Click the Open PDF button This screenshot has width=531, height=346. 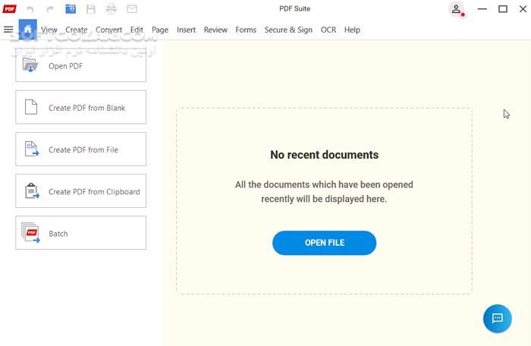(x=80, y=66)
